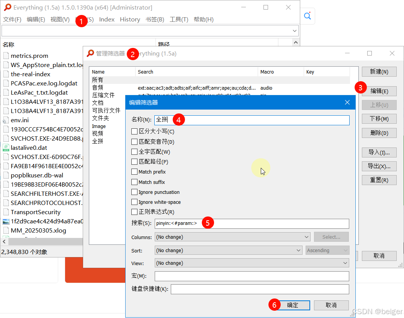Select the env.ini settings file icon
This screenshot has width=404, height=318.
(x=6, y=120)
